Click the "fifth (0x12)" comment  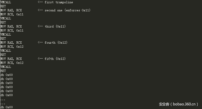pyautogui.click(x=55, y=59)
